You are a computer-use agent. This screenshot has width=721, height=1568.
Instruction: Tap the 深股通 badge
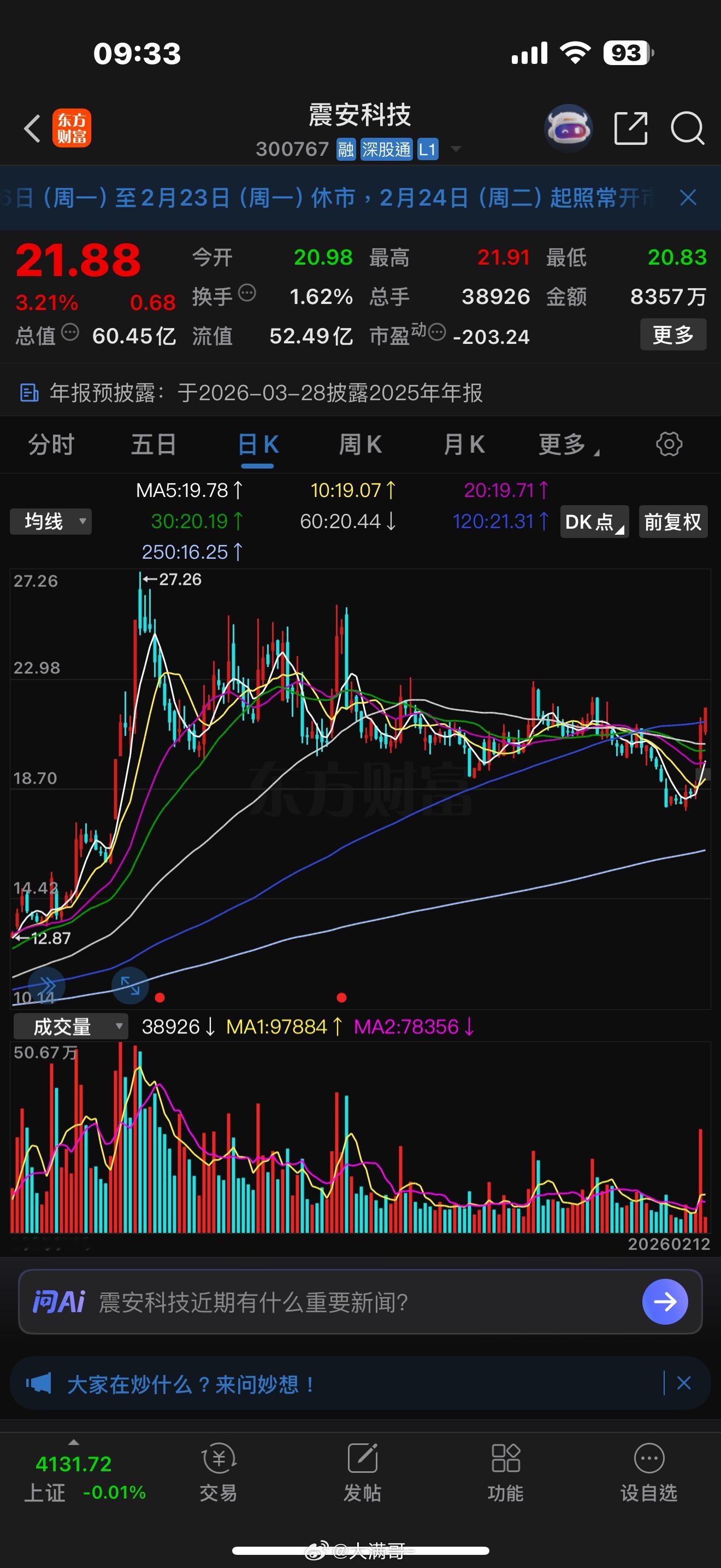click(x=387, y=149)
